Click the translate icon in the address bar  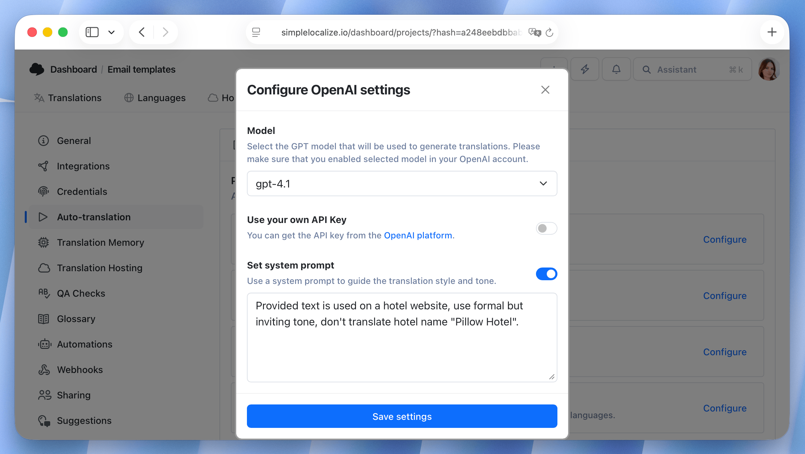534,32
